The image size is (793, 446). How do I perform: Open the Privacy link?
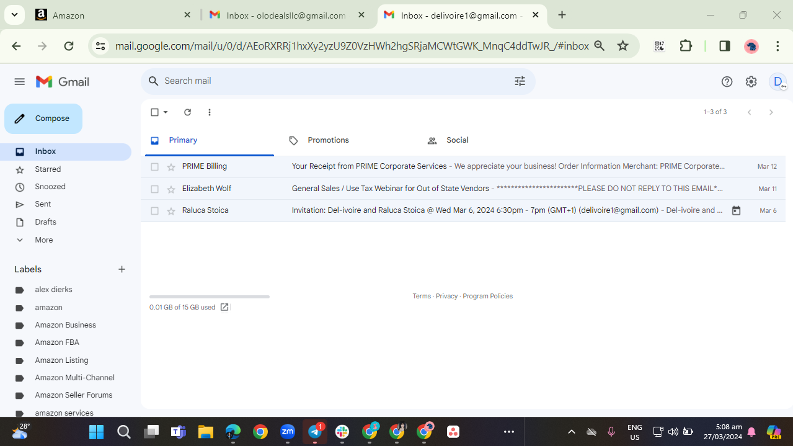(446, 297)
